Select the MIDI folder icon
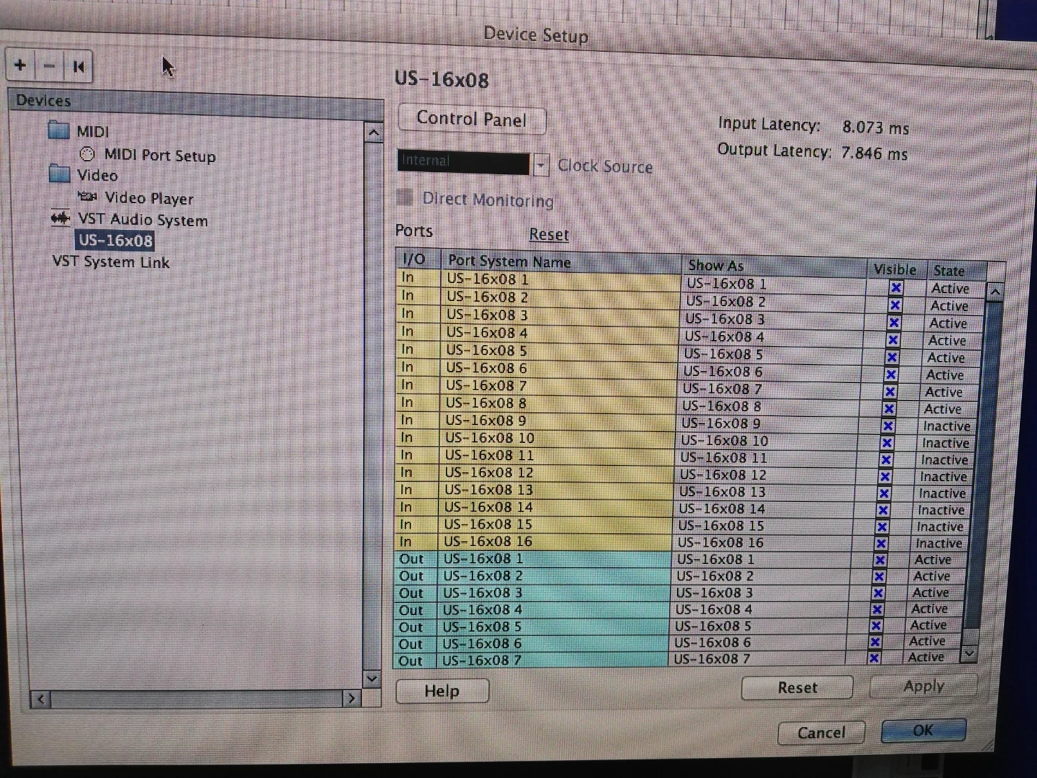The height and width of the screenshot is (778, 1037). tap(58, 130)
